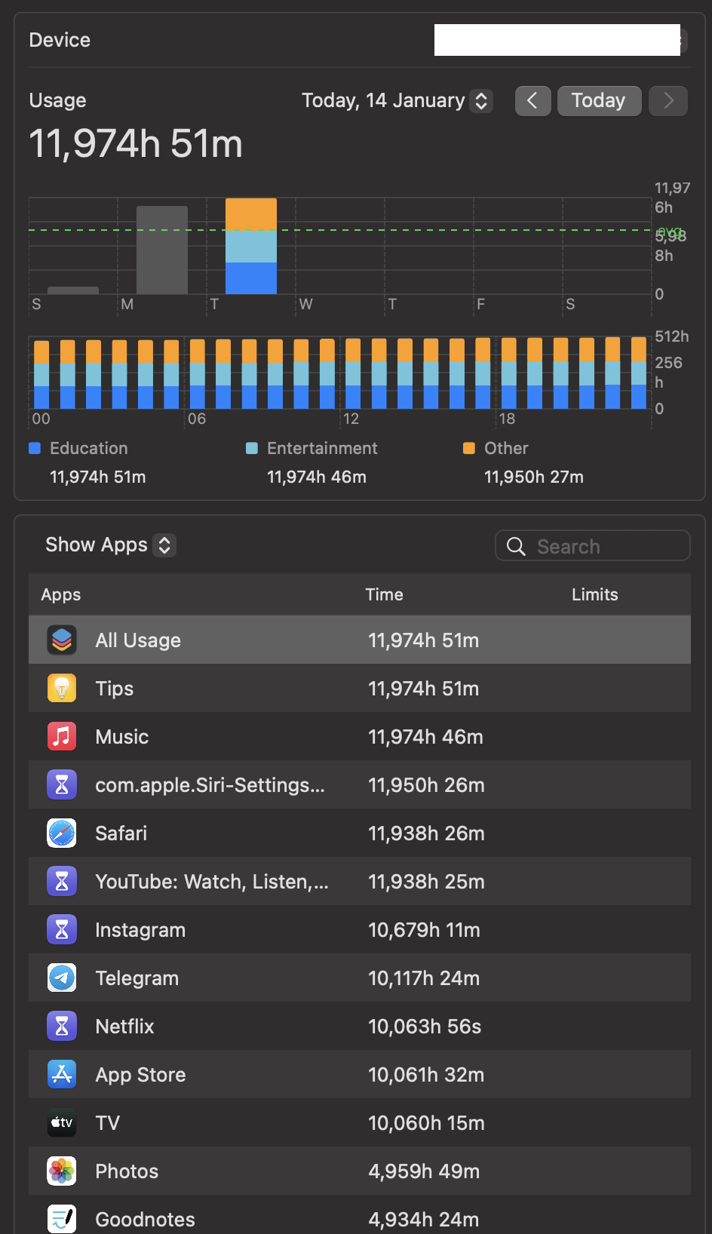Screen dimensions: 712x1234
Task: Click the All Usage stack icon
Action: pyautogui.click(x=62, y=640)
